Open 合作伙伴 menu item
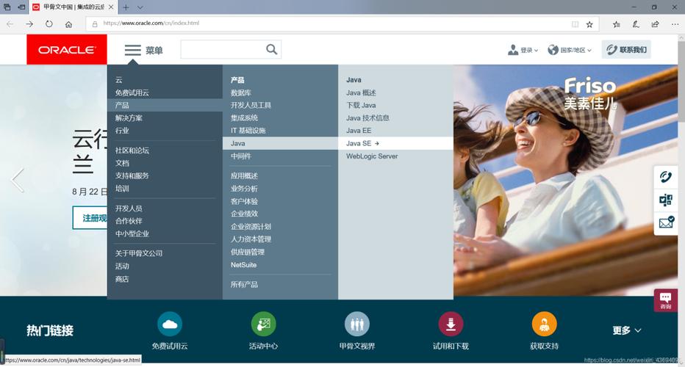 click(129, 221)
